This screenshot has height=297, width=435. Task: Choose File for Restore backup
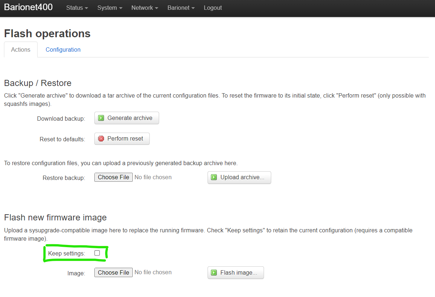[x=114, y=177]
